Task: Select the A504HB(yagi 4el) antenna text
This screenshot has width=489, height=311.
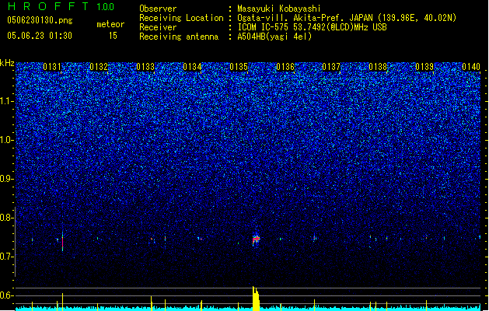Action: click(x=274, y=37)
